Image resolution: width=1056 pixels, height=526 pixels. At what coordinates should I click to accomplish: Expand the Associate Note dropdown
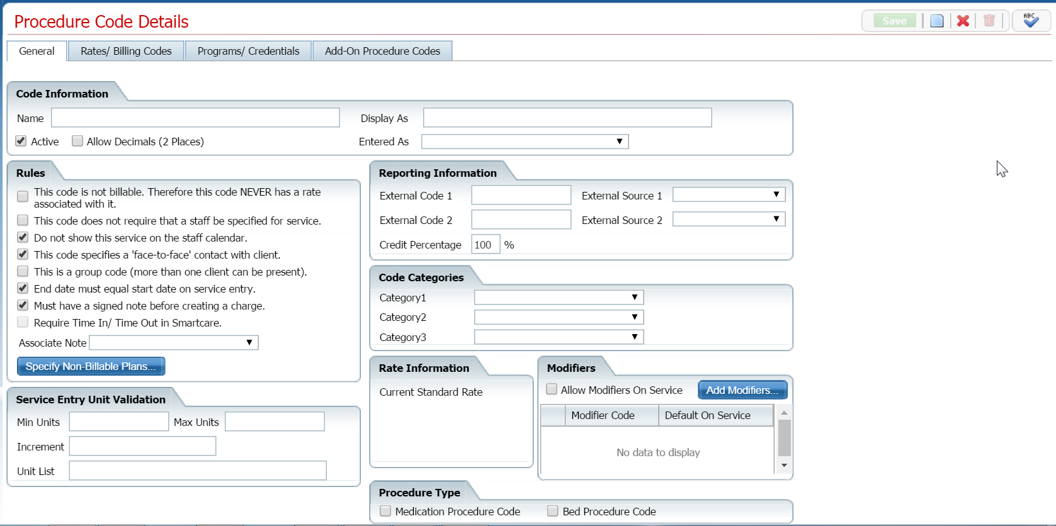coord(174,342)
